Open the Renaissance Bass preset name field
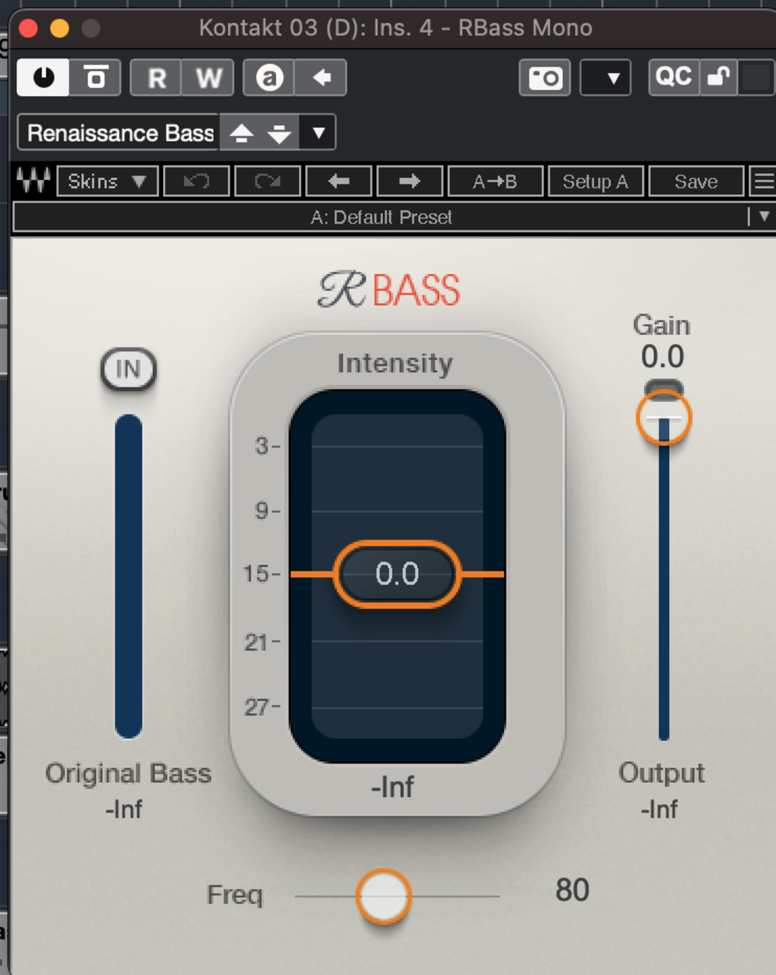This screenshot has height=975, width=776. click(x=120, y=133)
